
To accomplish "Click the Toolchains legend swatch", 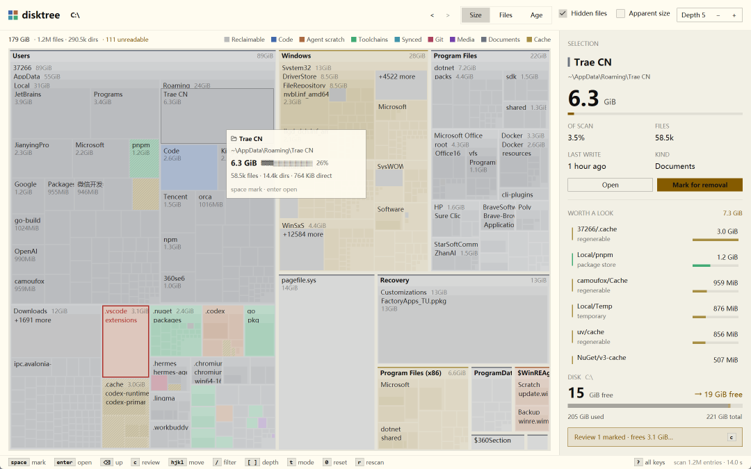I will coord(353,40).
